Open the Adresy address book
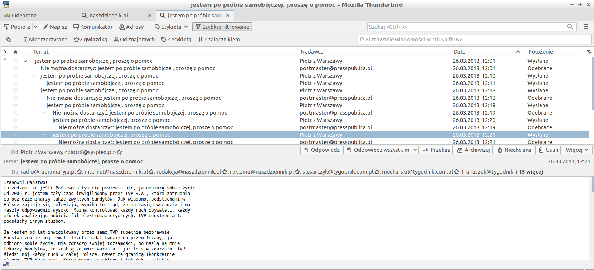The image size is (594, 270). point(131,27)
